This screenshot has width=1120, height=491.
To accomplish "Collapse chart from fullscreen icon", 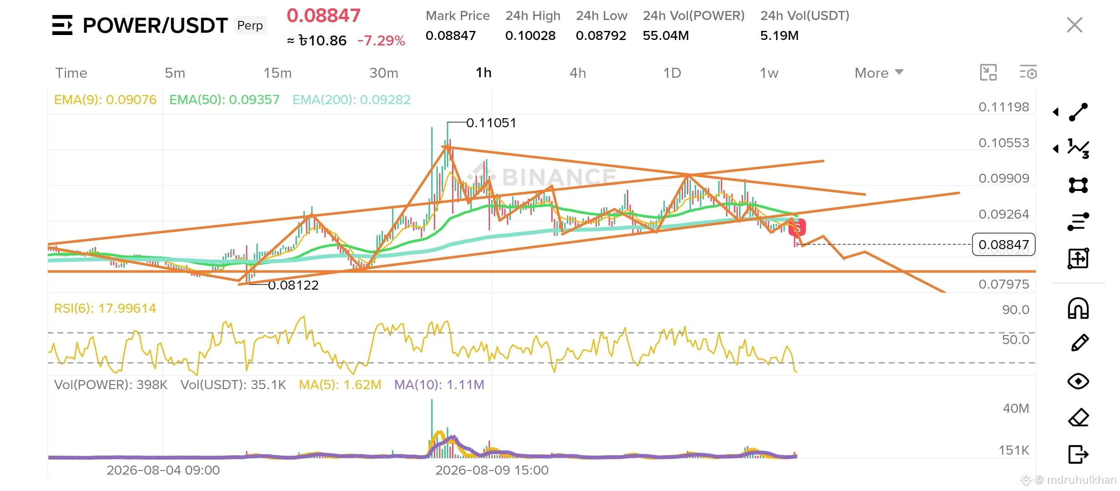I will (988, 73).
